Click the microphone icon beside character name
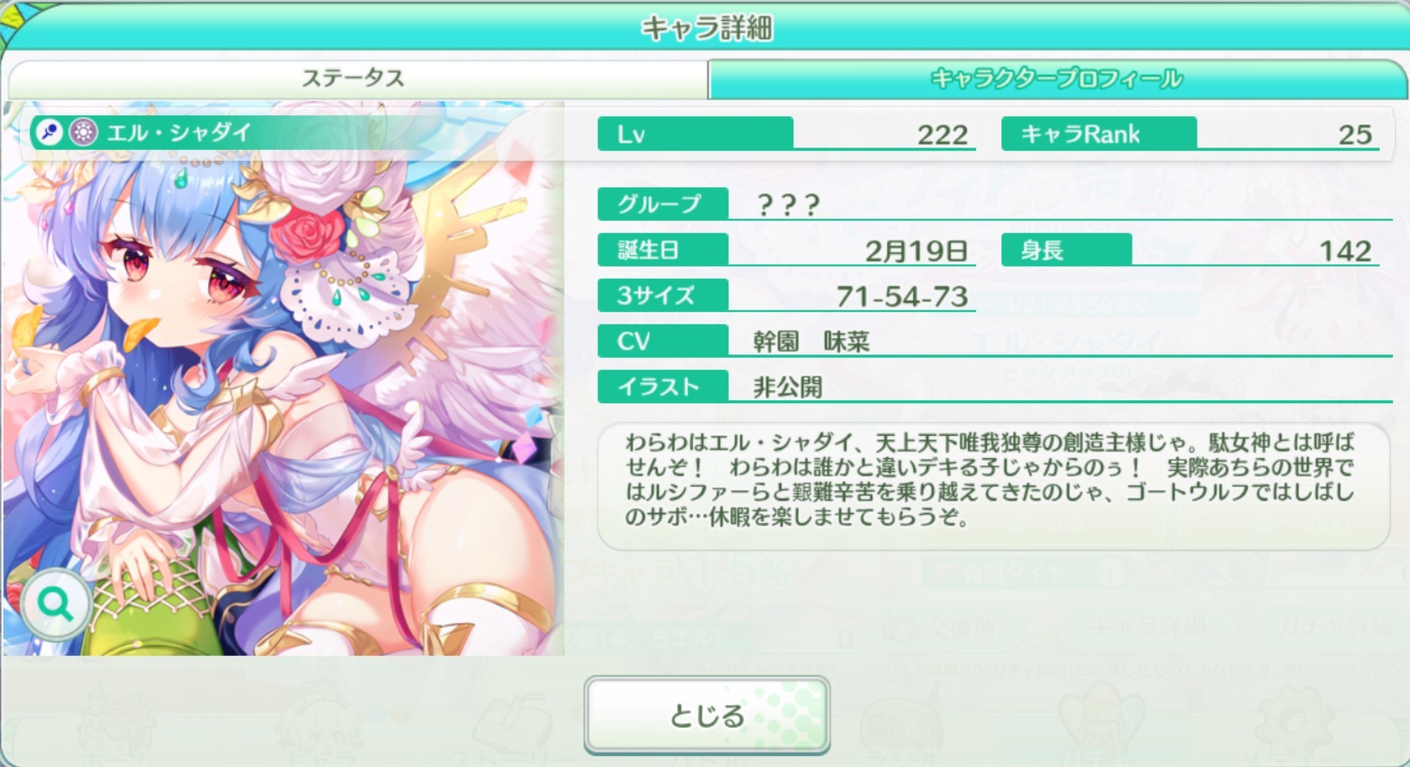This screenshot has height=767, width=1410. click(x=49, y=133)
